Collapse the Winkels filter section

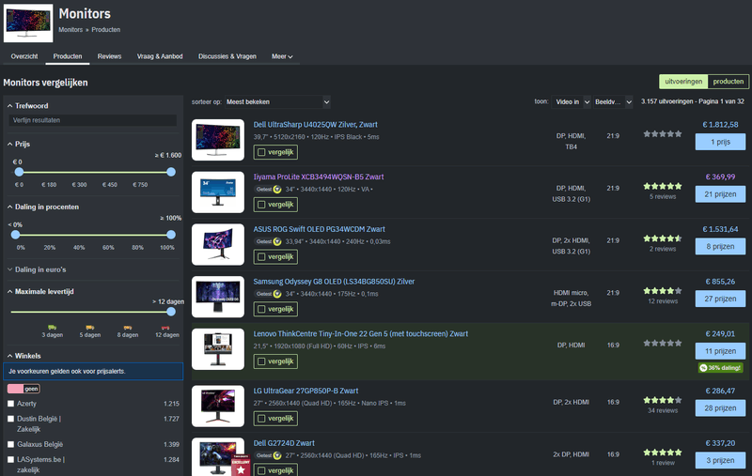(x=24, y=356)
